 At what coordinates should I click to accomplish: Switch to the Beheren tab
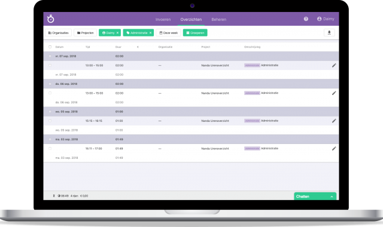click(x=219, y=19)
